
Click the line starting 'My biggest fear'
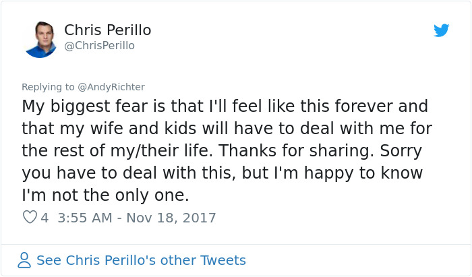pos(225,107)
